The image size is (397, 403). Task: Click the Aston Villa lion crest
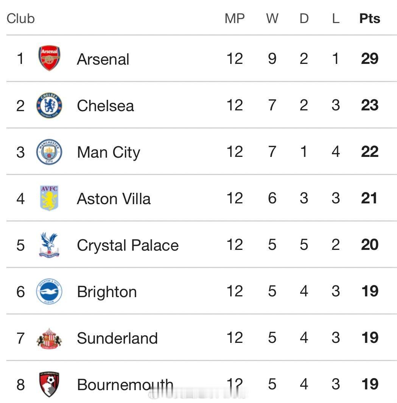point(49,198)
